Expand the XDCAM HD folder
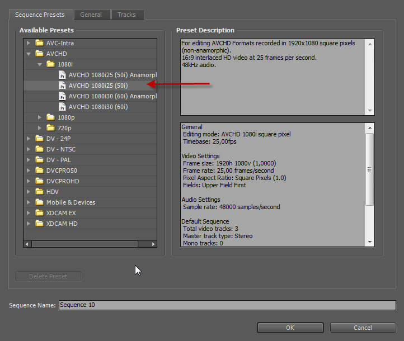 [x=29, y=224]
